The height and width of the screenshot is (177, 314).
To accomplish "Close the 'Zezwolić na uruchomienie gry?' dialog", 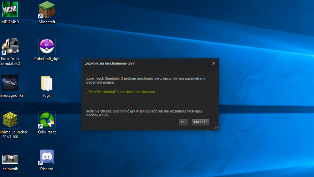I will 214,63.
